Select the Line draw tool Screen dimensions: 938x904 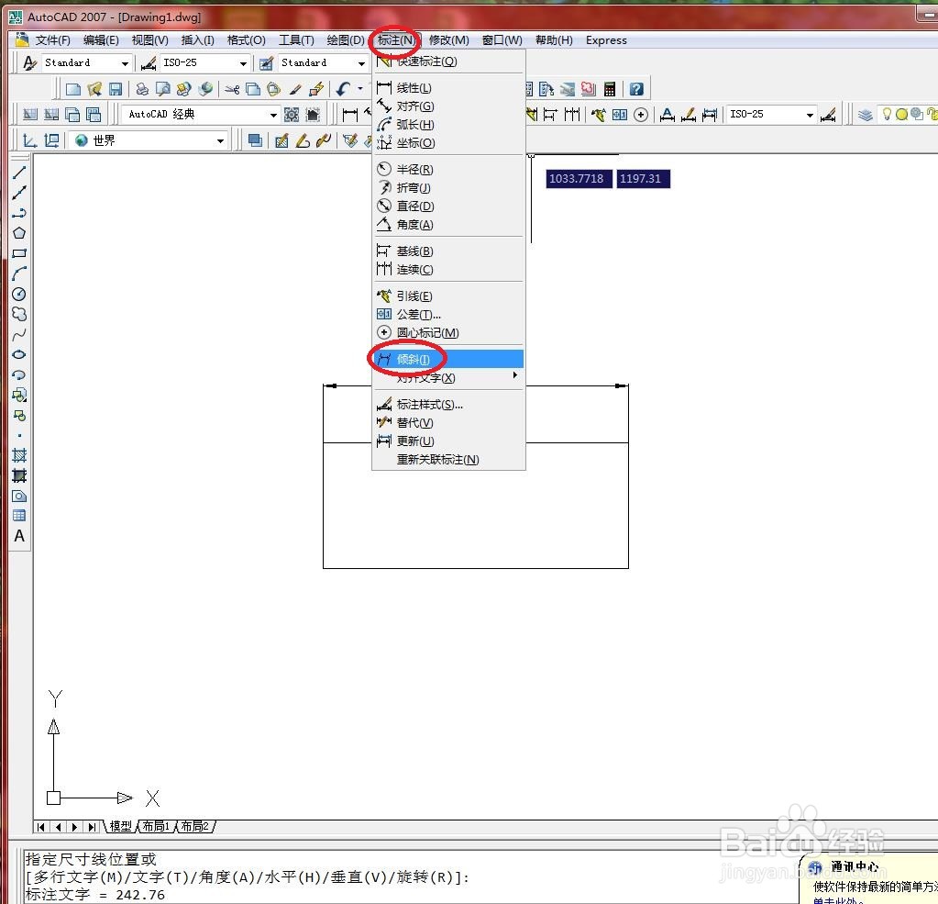pos(19,173)
